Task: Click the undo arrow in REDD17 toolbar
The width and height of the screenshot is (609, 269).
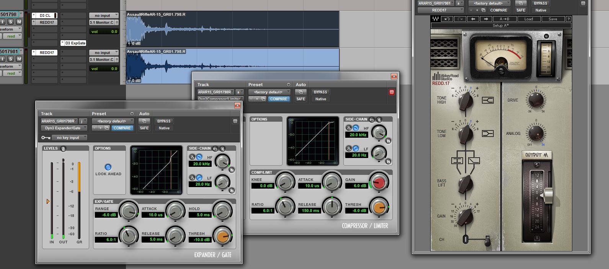Action: click(447, 19)
